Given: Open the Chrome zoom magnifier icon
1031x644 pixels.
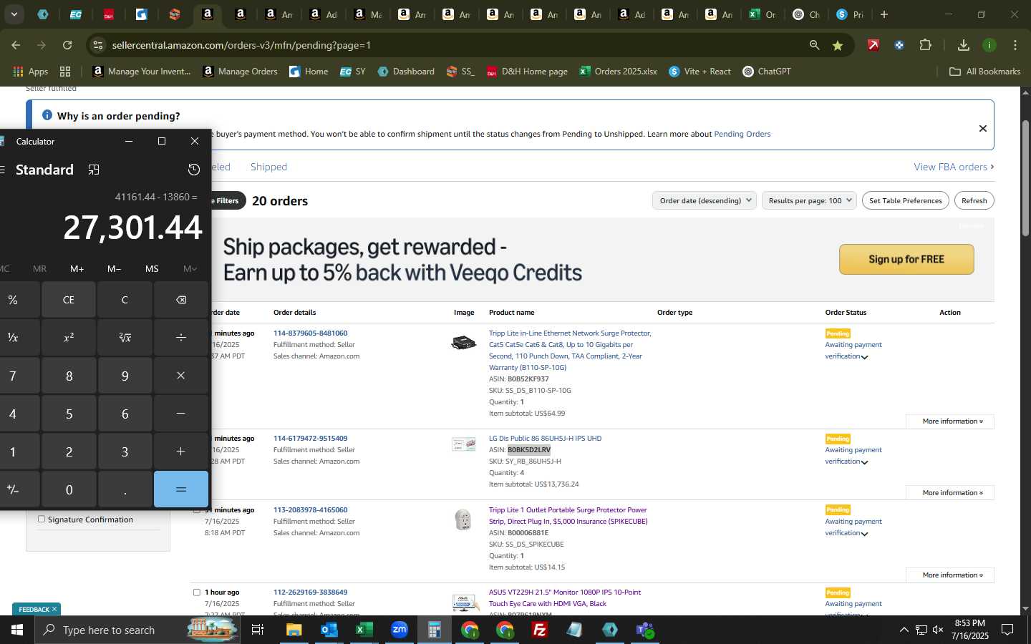Looking at the screenshot, I should pyautogui.click(x=814, y=45).
